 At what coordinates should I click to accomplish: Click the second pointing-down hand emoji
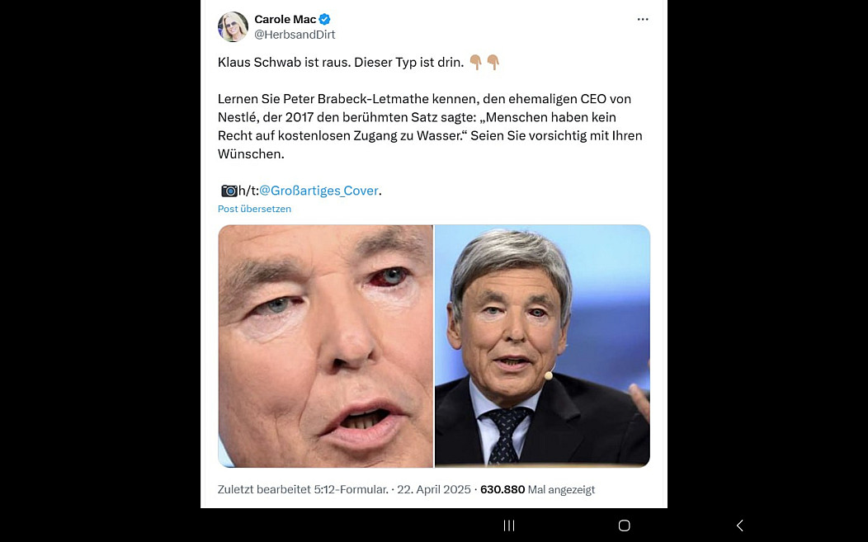493,62
